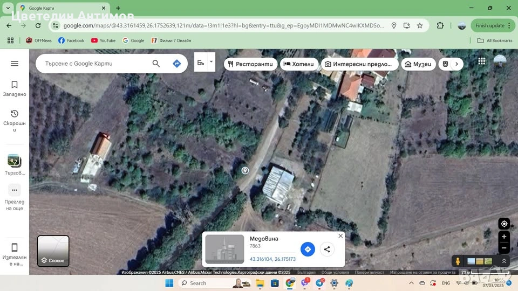Open Saved places (Запазено) in sidebar
518x291 pixels.
coord(15,88)
